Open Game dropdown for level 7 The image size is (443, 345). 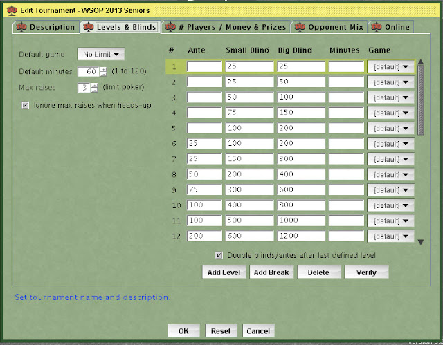(x=390, y=160)
